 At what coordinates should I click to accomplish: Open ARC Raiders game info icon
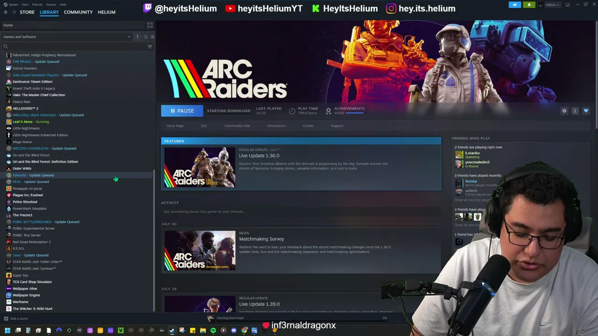(x=575, y=111)
